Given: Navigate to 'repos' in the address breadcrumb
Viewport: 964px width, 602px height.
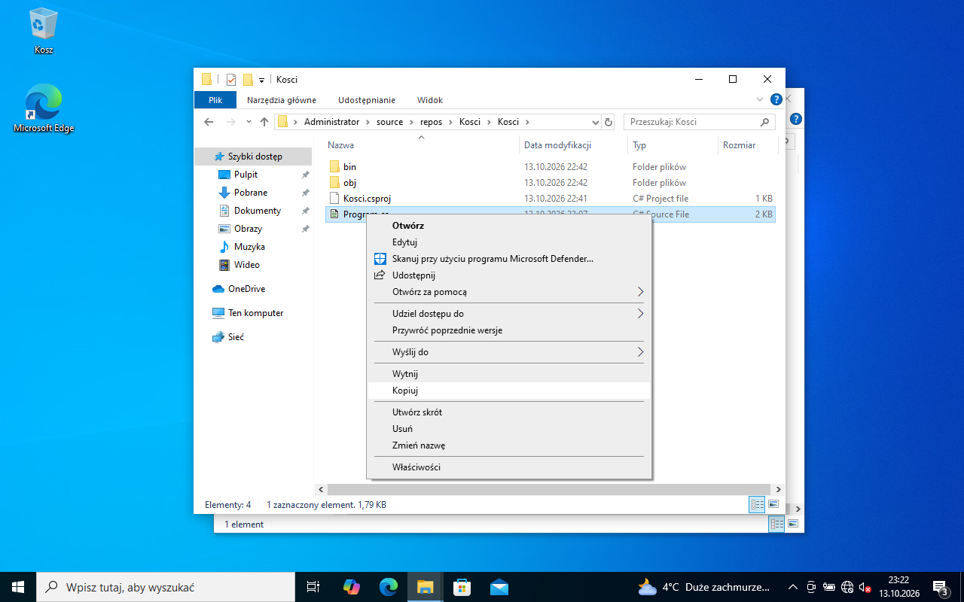Looking at the screenshot, I should [x=432, y=122].
